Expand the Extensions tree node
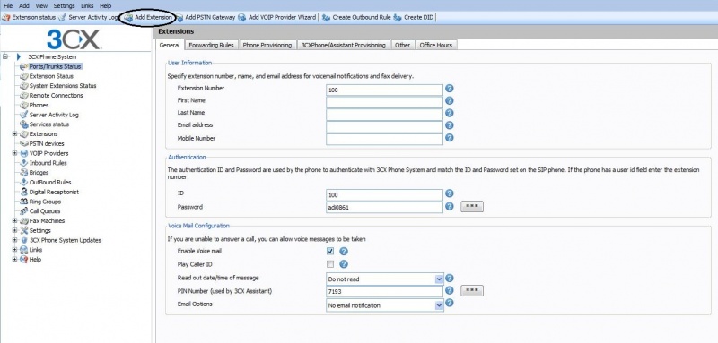 14,133
